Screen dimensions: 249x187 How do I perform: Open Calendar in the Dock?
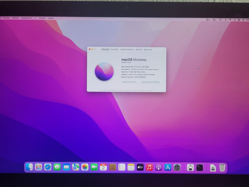[103, 167]
